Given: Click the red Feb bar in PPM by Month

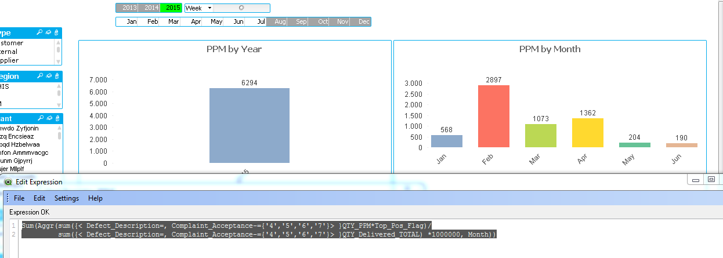Looking at the screenshot, I should coord(494,116).
